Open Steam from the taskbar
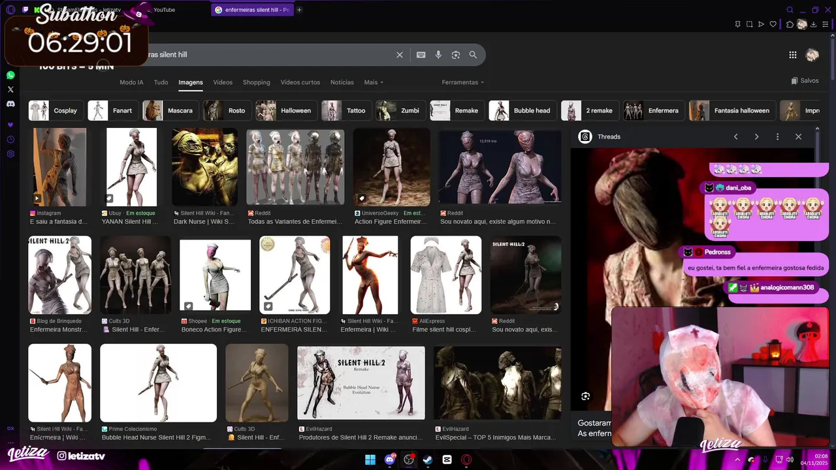The height and width of the screenshot is (470, 836). [x=428, y=460]
